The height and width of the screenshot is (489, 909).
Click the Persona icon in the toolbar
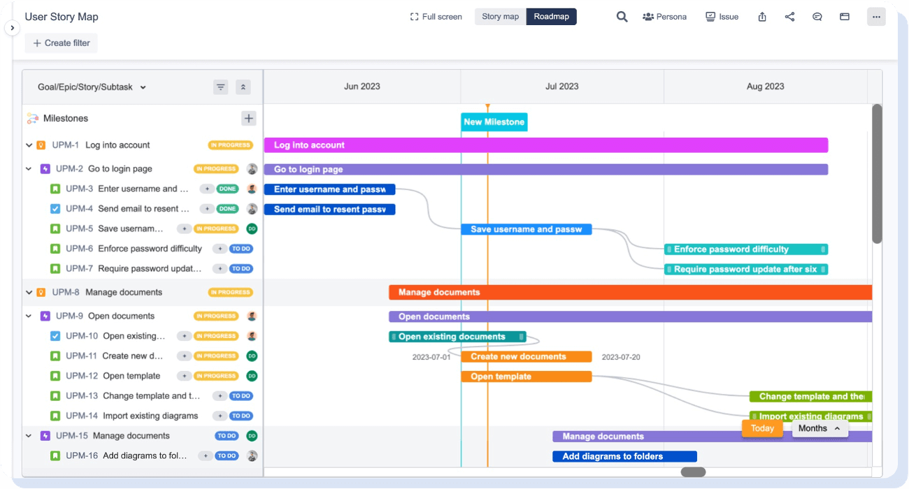664,16
